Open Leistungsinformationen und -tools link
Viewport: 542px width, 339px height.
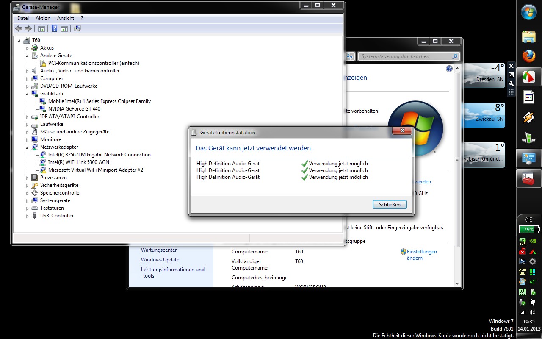coord(173,272)
